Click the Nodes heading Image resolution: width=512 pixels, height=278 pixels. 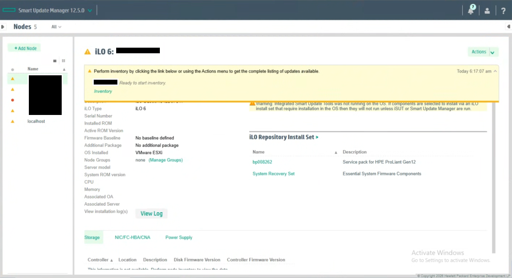click(22, 27)
